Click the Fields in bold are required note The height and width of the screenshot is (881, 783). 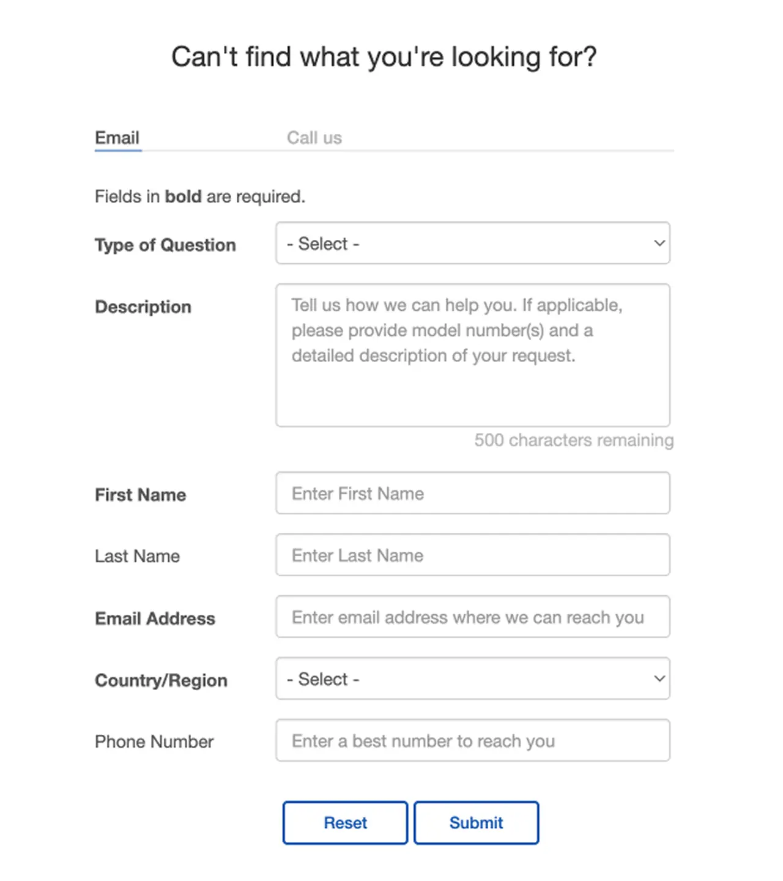pos(199,196)
